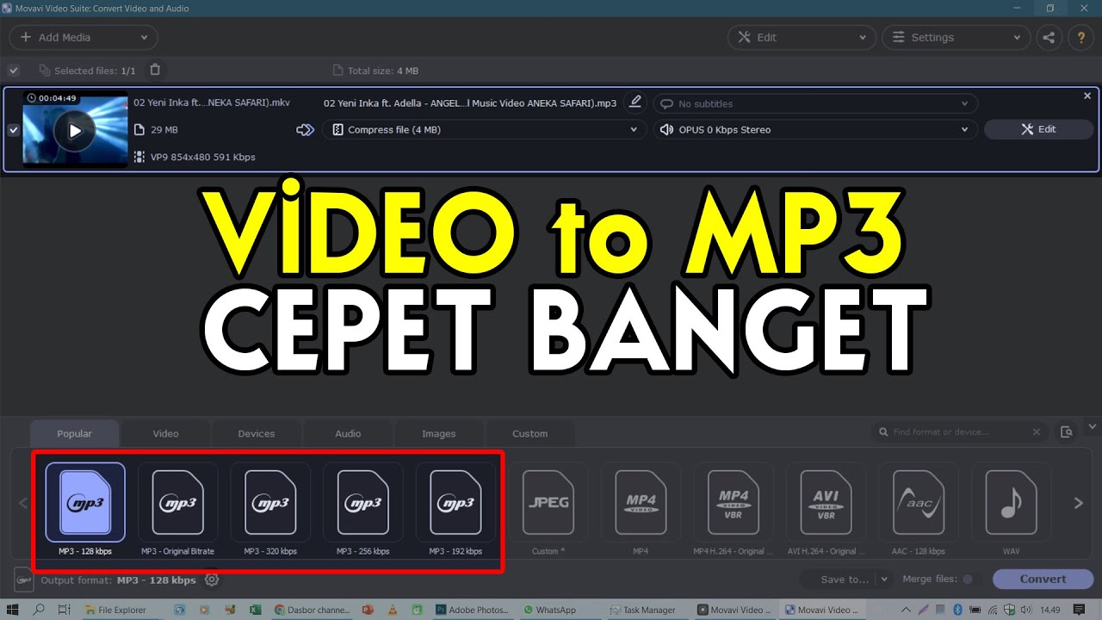This screenshot has height=620, width=1102.
Task: Click the device detection icon beside search
Action: pos(1067,432)
